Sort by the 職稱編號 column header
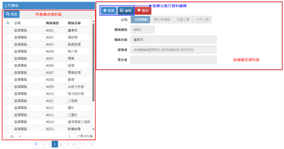This screenshot has width=284, height=149. pyautogui.click(x=53, y=23)
